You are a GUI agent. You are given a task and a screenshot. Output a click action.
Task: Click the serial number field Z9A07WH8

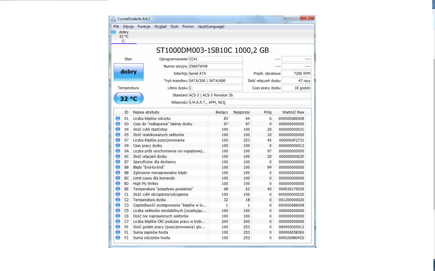[216, 66]
